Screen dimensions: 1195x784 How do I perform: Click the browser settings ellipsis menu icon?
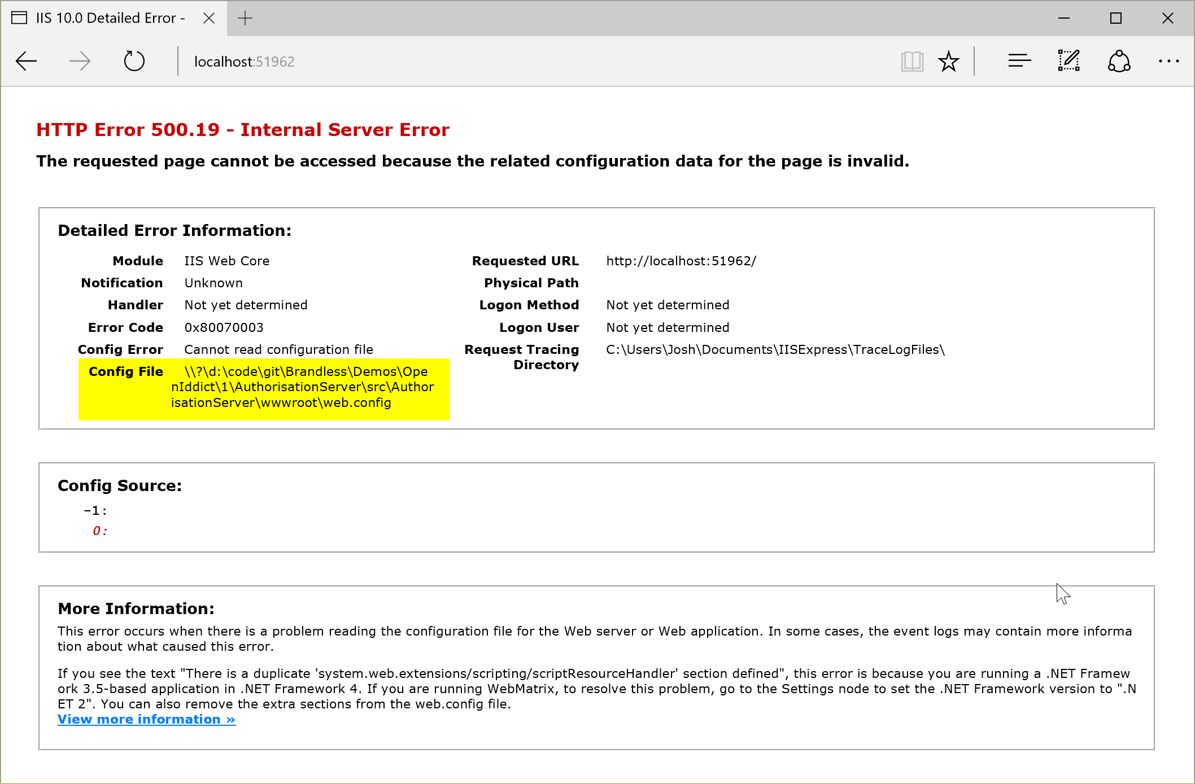coord(1168,60)
